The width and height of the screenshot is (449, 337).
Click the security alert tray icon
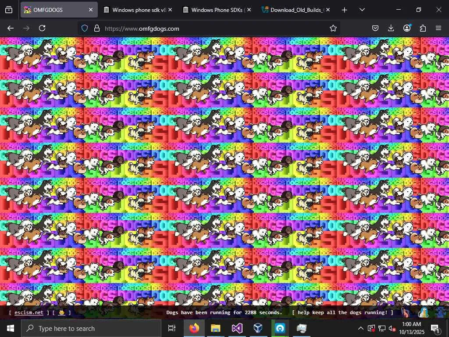(x=371, y=328)
